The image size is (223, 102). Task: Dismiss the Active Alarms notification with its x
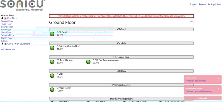tap(219, 78)
